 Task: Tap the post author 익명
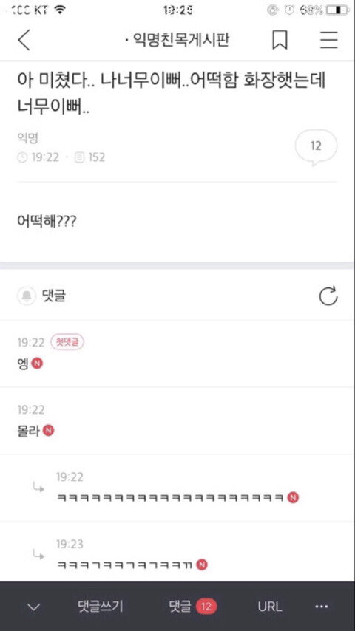[28, 139]
